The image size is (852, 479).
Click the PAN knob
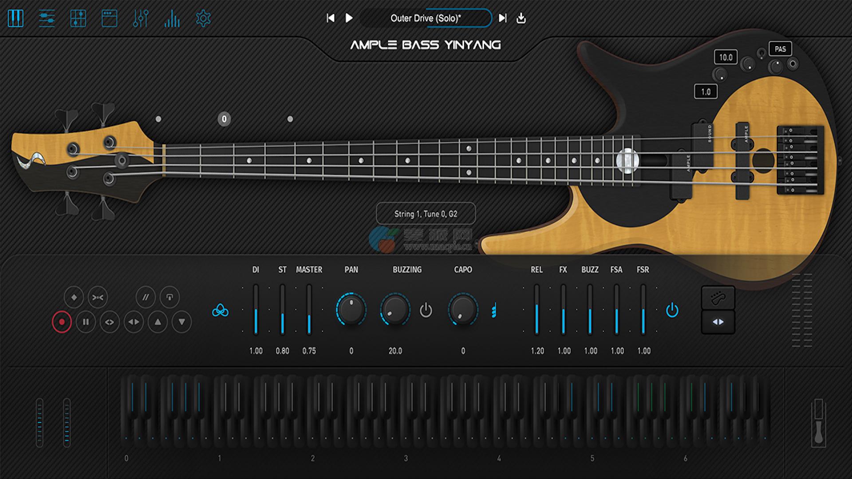[351, 310]
